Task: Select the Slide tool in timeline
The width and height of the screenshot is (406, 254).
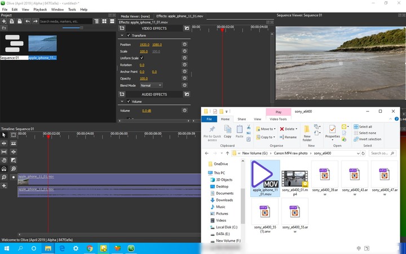Action: click(13, 152)
